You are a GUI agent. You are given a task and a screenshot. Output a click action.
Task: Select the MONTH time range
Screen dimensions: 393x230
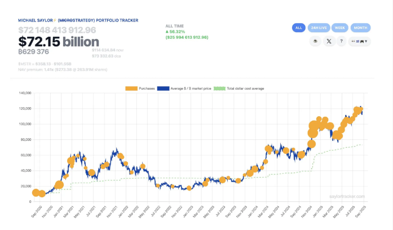pos(360,28)
